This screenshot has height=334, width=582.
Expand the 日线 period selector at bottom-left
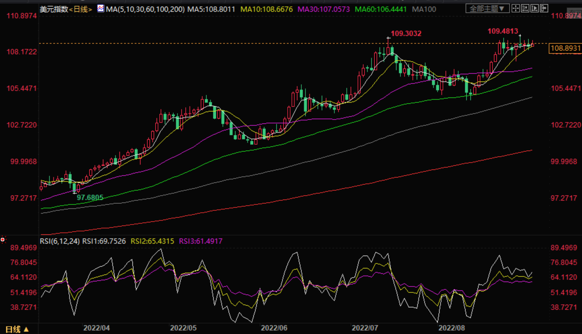pyautogui.click(x=17, y=329)
